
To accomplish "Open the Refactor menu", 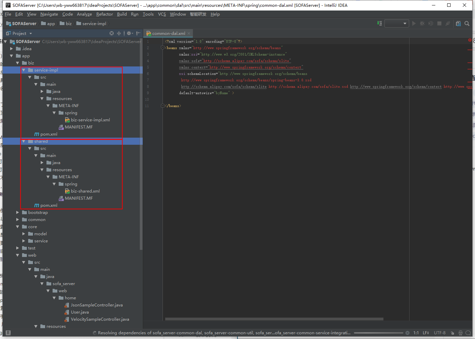I will click(x=104, y=14).
